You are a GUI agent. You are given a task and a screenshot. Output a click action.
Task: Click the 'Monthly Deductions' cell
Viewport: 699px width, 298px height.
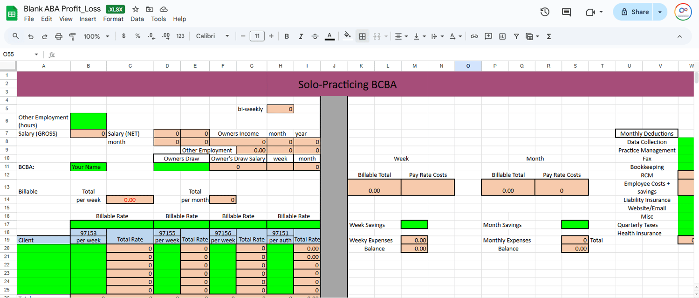[647, 133]
